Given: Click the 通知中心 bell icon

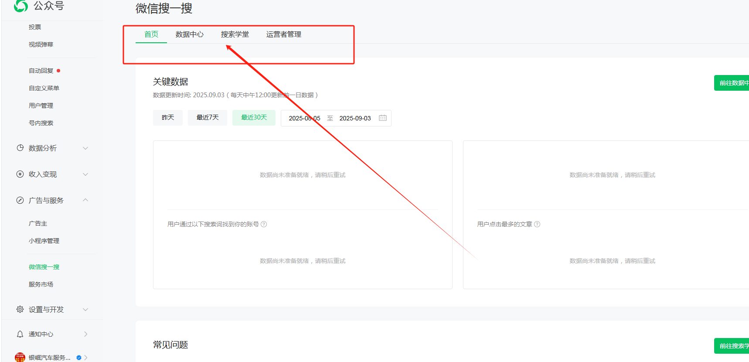Looking at the screenshot, I should click(20, 334).
